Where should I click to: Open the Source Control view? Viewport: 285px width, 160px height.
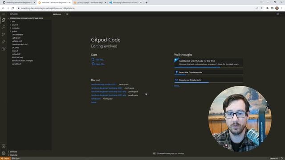point(4,34)
